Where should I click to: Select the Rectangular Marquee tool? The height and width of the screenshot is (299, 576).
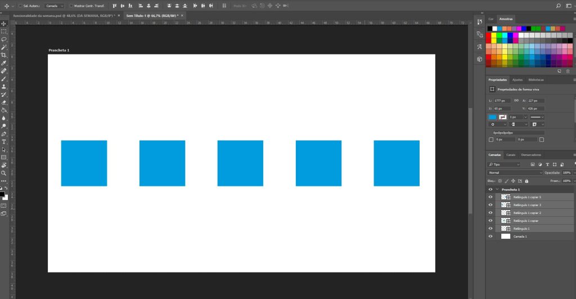coord(4,32)
